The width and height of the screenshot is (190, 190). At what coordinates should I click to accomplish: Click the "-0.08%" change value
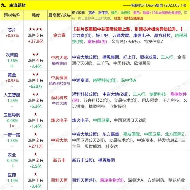[x=12, y=121]
